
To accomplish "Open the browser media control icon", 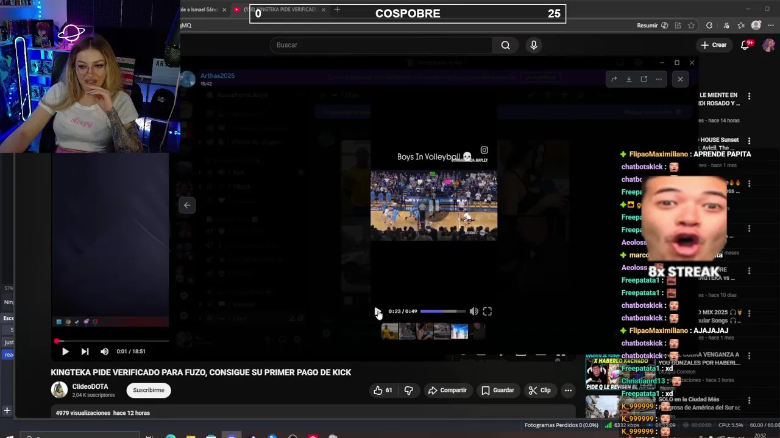I will (x=726, y=26).
